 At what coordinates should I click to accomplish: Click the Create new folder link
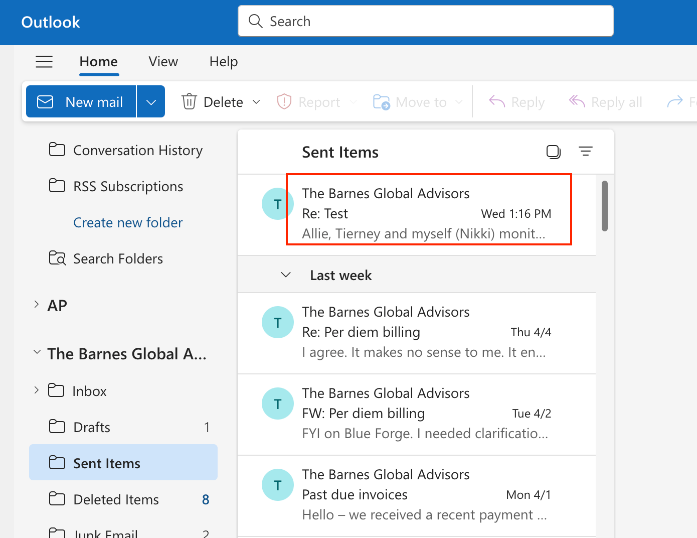pyautogui.click(x=128, y=222)
